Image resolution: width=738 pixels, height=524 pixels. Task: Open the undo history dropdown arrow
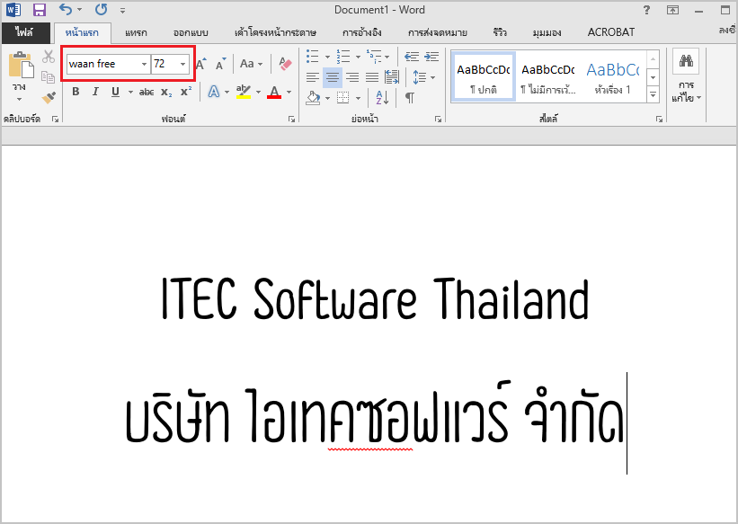pyautogui.click(x=79, y=9)
